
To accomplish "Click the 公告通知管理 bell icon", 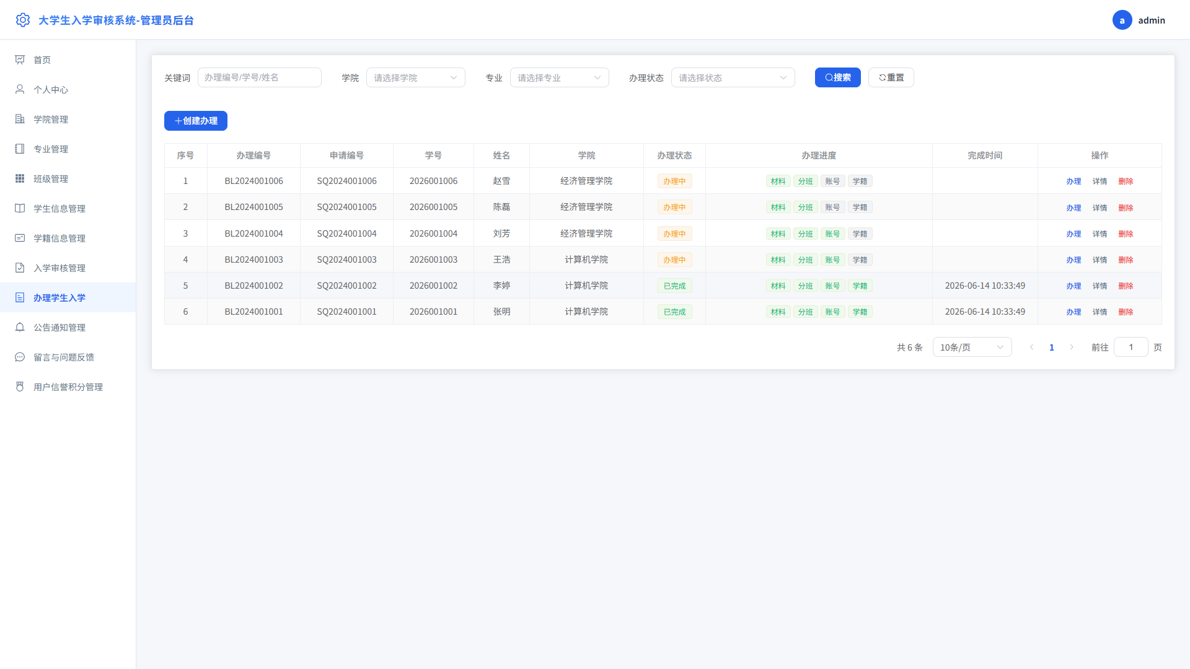I will point(20,327).
